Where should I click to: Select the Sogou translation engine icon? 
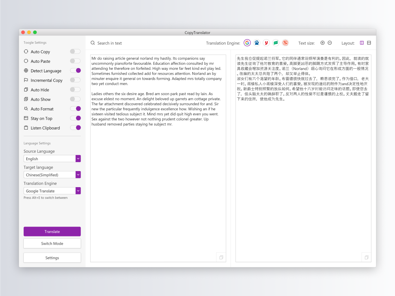pos(285,43)
